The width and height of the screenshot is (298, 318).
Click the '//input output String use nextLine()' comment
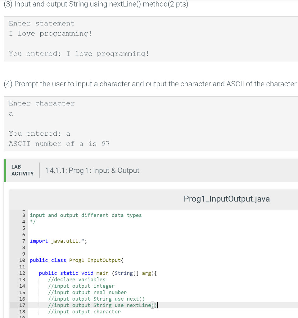[102, 305]
